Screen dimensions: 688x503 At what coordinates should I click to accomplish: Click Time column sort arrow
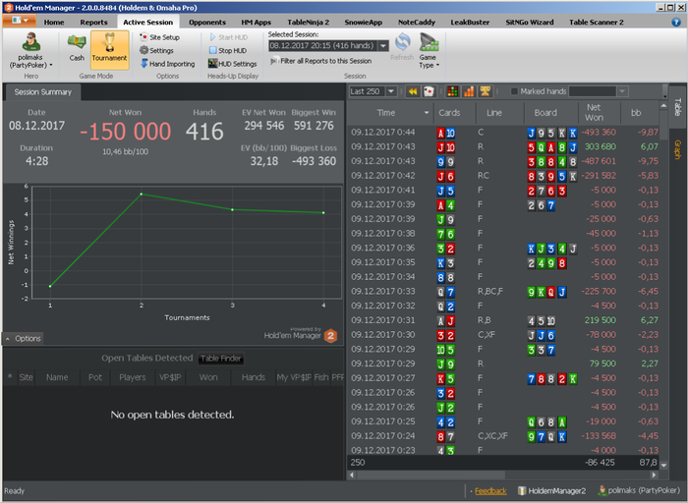(x=426, y=113)
